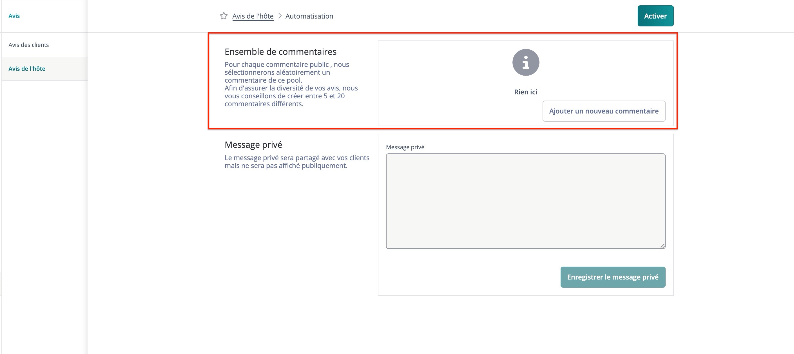Open 'Avis de l'hôte' from the sidebar

pyautogui.click(x=27, y=68)
